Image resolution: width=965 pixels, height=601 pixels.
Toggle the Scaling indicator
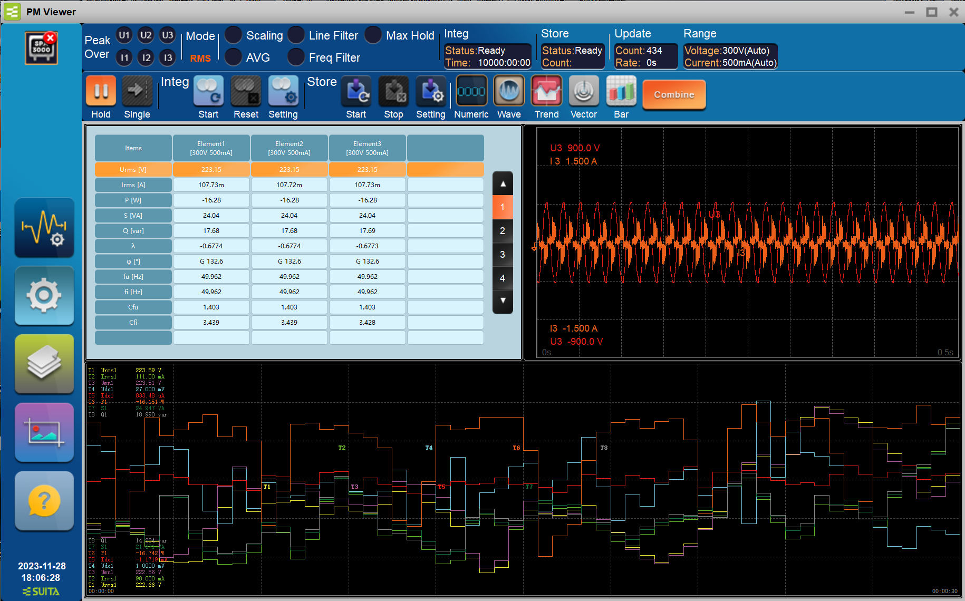coord(234,35)
